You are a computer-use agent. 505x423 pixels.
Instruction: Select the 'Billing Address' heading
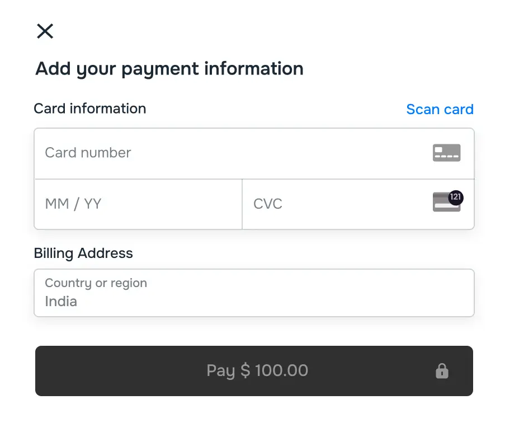[x=83, y=253]
